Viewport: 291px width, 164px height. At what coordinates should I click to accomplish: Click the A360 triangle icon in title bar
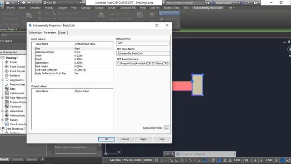pos(245,3)
